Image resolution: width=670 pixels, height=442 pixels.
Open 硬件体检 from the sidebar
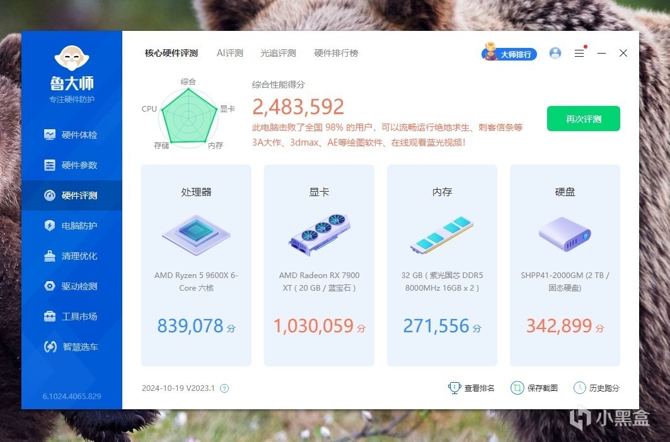[71, 135]
